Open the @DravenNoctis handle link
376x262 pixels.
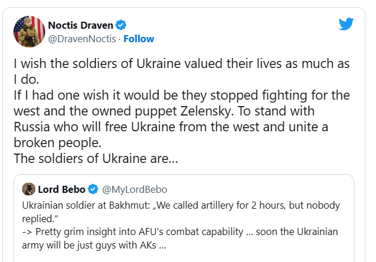tap(82, 39)
